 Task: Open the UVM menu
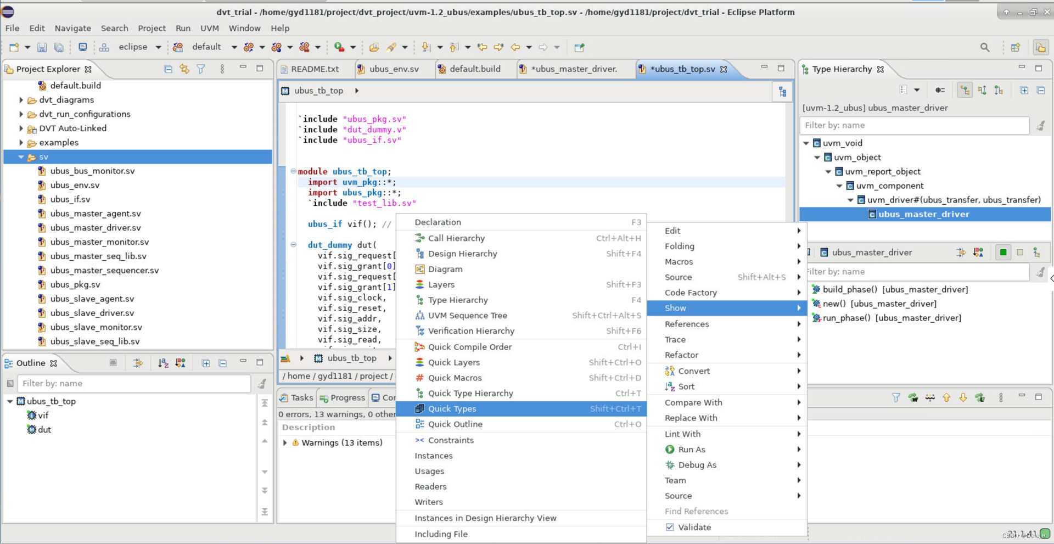(209, 28)
